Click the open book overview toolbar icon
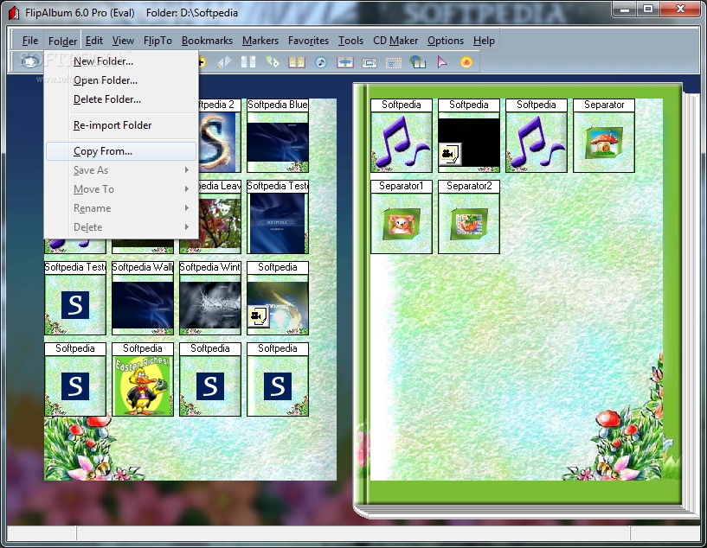Image resolution: width=707 pixels, height=548 pixels. 297,62
